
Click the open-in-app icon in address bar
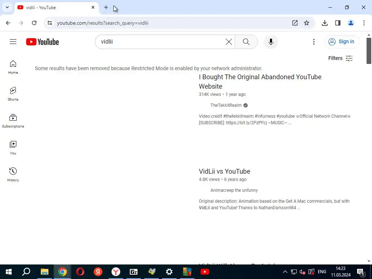(295, 23)
